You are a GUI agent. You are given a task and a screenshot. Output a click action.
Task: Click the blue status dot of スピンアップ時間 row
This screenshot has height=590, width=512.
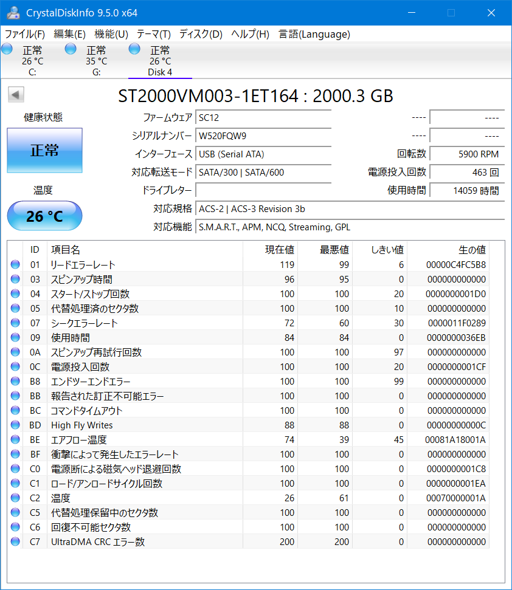click(x=15, y=279)
